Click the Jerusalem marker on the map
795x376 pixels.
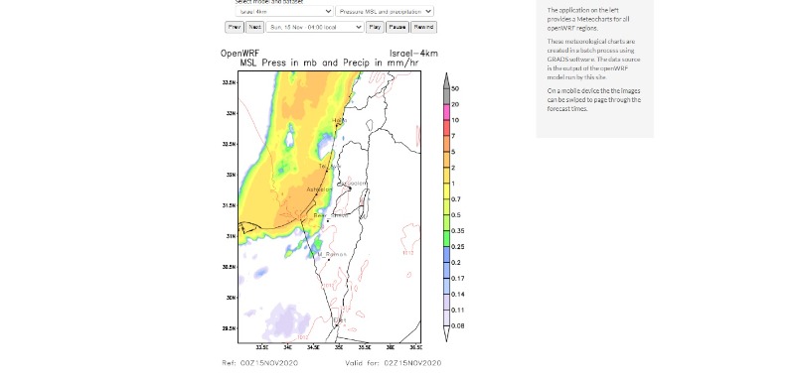[x=350, y=188]
